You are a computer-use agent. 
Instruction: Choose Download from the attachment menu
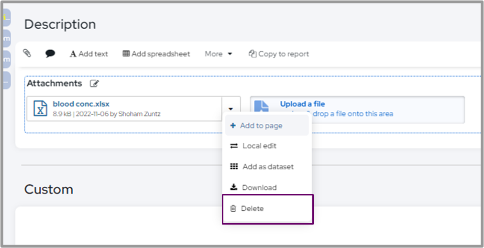coord(259,187)
